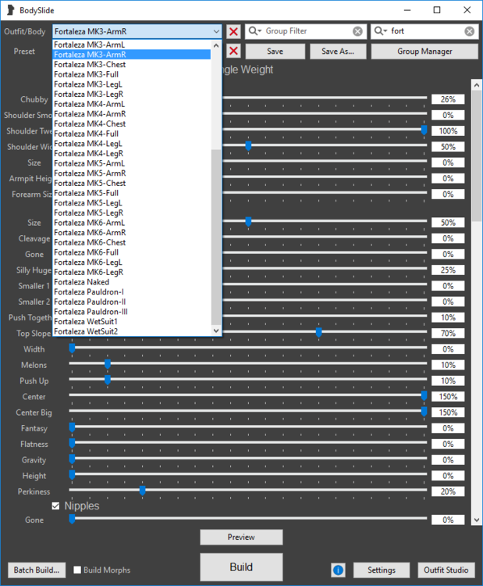Enable the Build Morphs checkbox
Image resolution: width=483 pixels, height=586 pixels.
[x=77, y=570]
